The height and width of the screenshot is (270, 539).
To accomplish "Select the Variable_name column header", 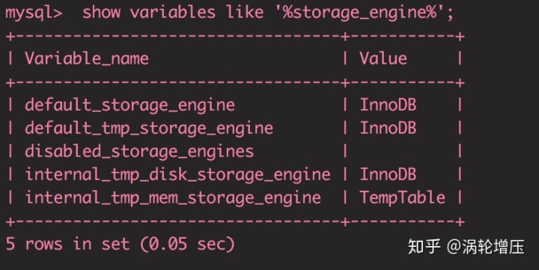I will (x=87, y=58).
